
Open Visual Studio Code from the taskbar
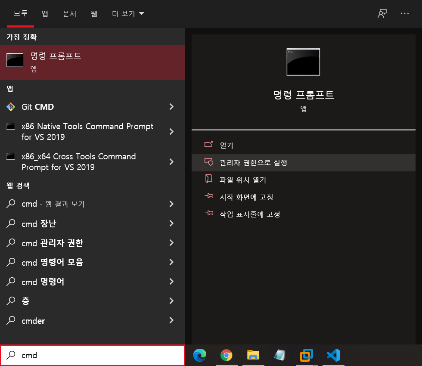coord(333,355)
